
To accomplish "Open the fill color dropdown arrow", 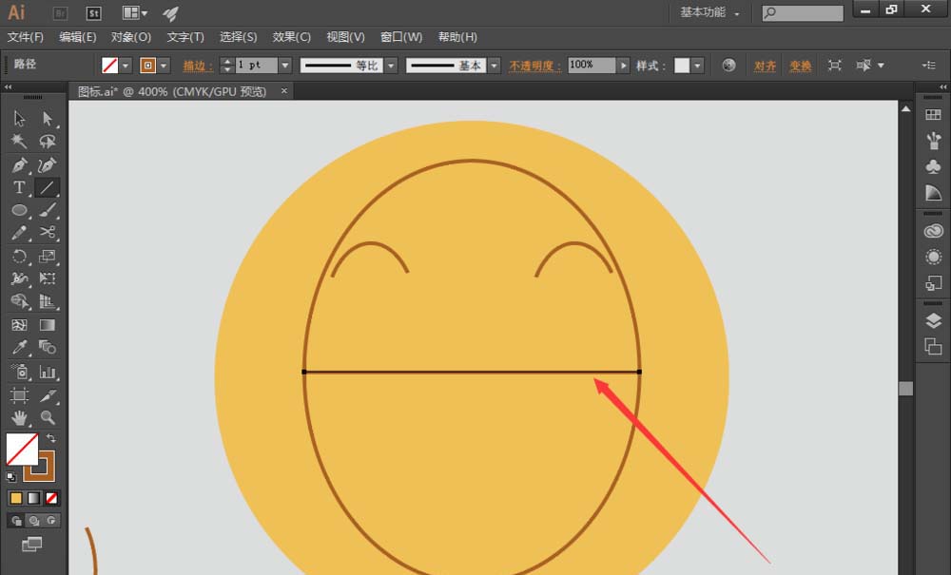I will coord(126,65).
